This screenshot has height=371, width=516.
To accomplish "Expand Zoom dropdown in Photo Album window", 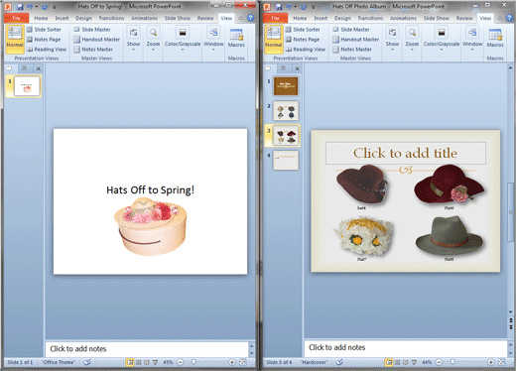I will pyautogui.click(x=412, y=39).
